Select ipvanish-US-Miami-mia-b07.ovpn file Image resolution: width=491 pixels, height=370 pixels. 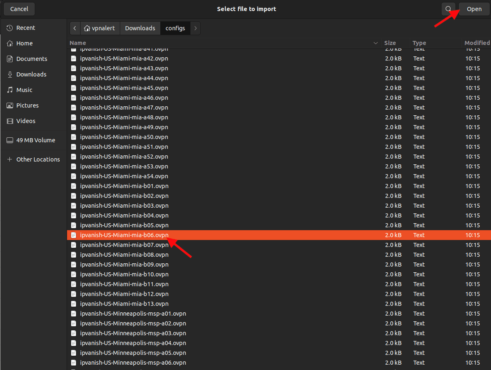124,245
